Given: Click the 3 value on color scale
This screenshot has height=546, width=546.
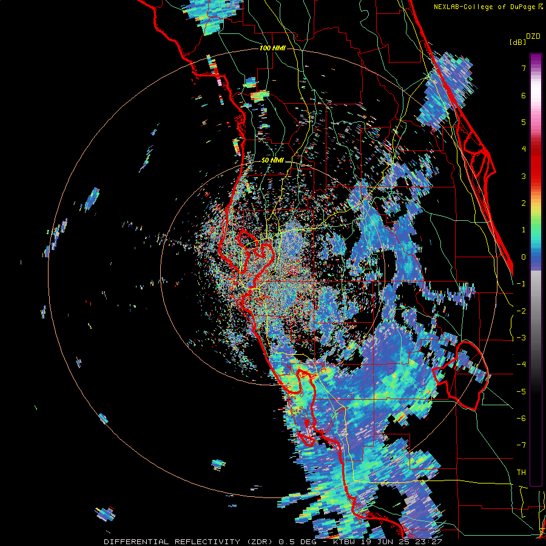Looking at the screenshot, I should (524, 176).
